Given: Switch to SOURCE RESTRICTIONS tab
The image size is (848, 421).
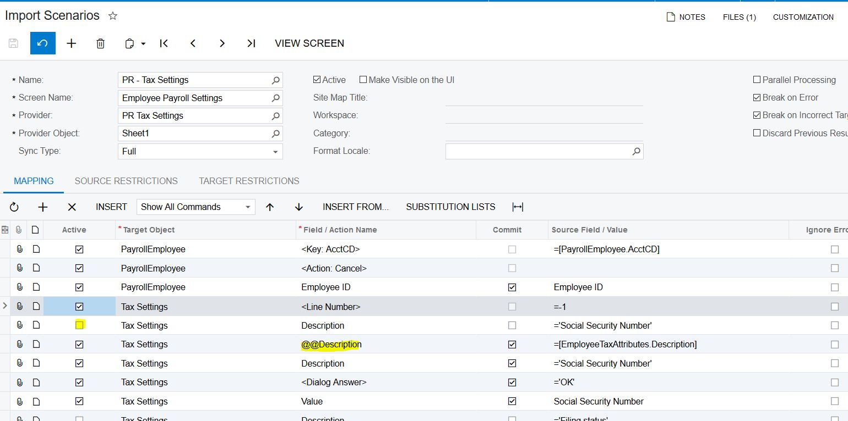Looking at the screenshot, I should (x=126, y=181).
